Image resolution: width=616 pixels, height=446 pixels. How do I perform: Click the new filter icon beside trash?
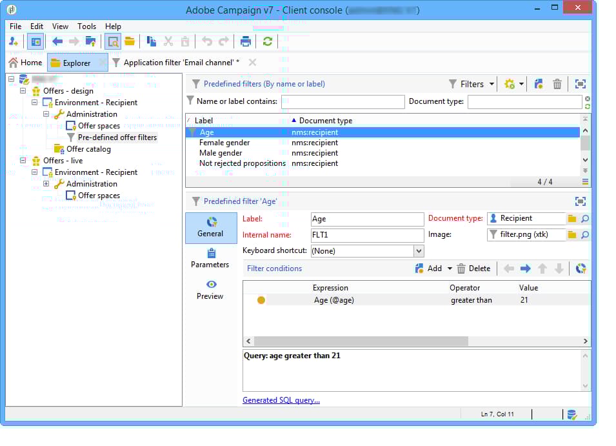539,84
